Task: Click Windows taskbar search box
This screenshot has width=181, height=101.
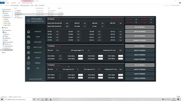Action: [x=18, y=99]
